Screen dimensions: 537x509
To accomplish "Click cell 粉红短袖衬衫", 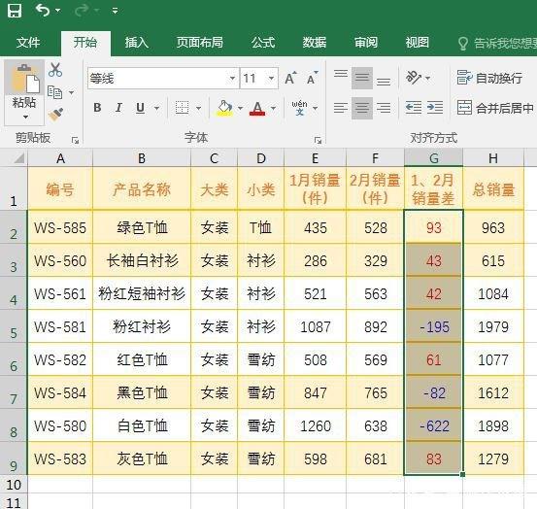I will 142,294.
